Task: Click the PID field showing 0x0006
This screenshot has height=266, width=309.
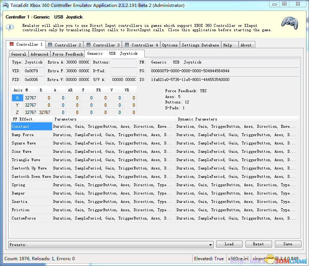Action: (x=34, y=80)
